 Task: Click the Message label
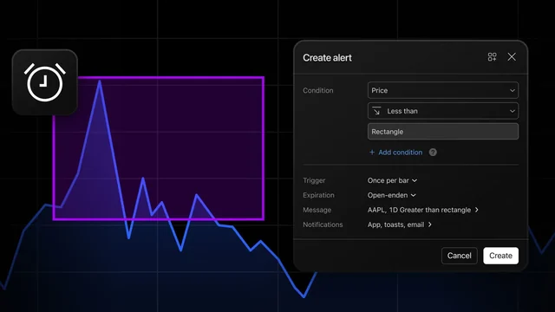coord(317,210)
